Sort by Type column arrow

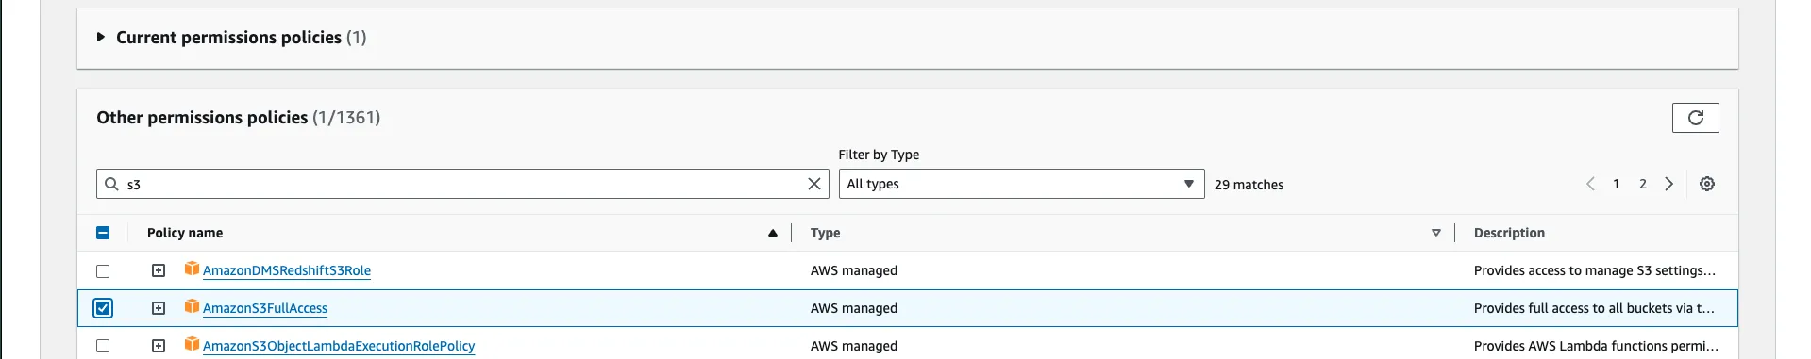[1436, 233]
